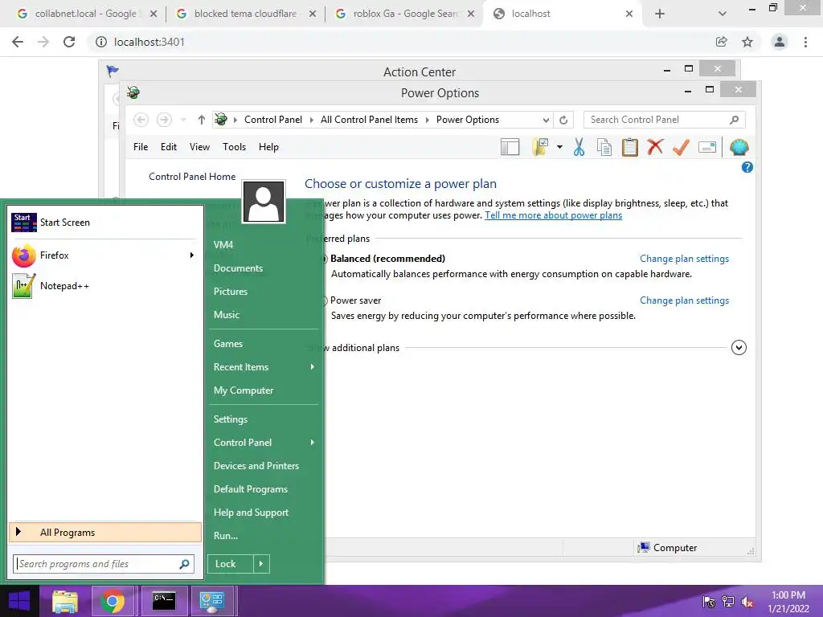
Task: Click the Chrome address bar URL
Action: [149, 42]
